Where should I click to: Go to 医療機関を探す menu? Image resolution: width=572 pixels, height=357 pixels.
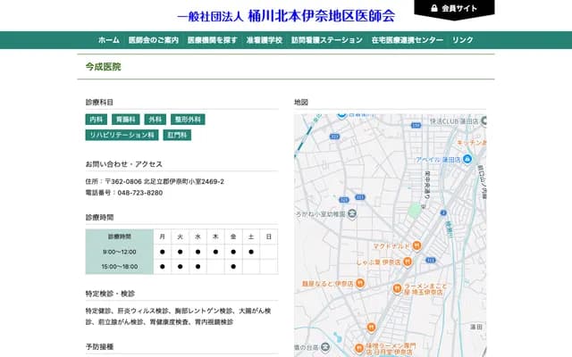[x=212, y=40]
